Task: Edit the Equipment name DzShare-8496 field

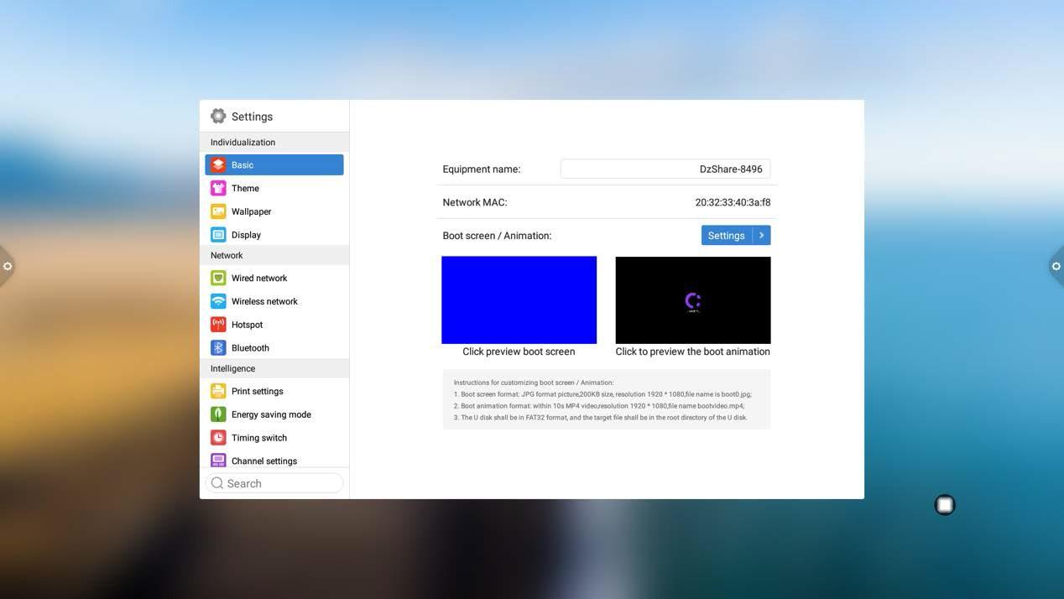Action: [665, 167]
